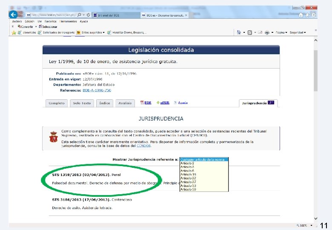Open the 'Sitios sugeridos' favorites dropdown
The image size is (332, 230).
click(x=91, y=33)
